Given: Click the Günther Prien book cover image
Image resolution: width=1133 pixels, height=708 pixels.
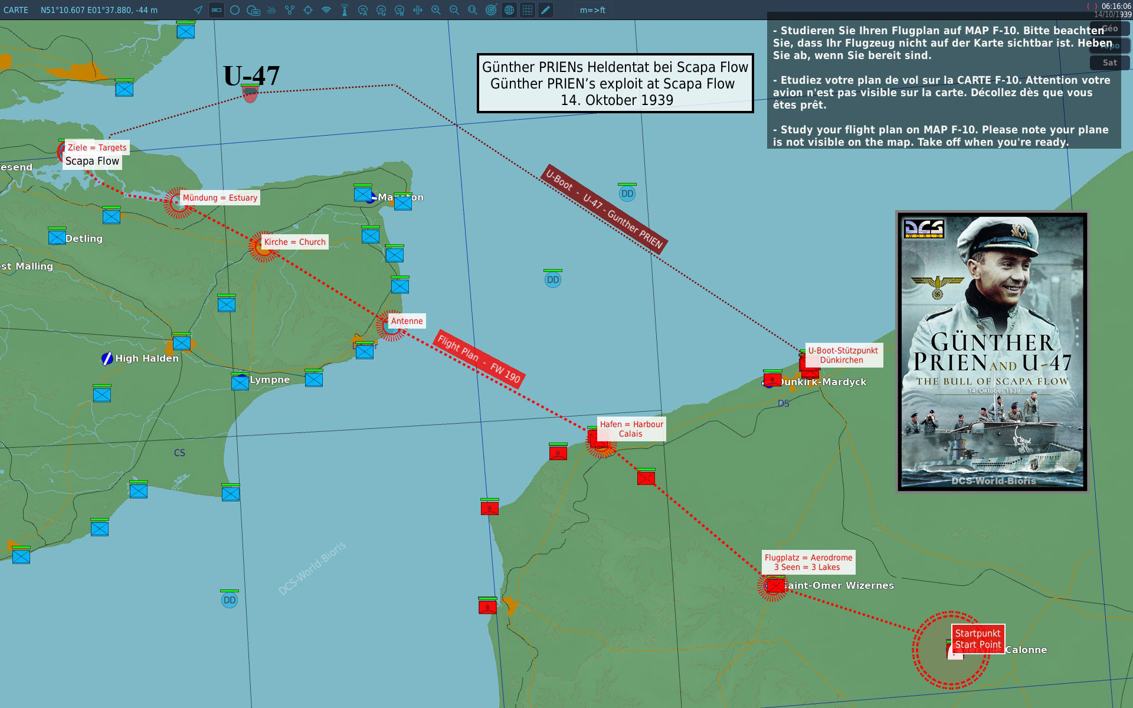Looking at the screenshot, I should [x=992, y=352].
